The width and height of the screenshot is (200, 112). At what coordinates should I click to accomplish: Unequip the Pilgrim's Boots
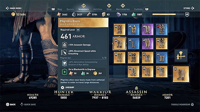67,87
